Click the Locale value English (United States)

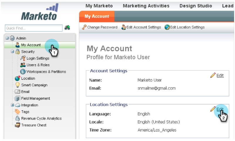(x=159, y=122)
